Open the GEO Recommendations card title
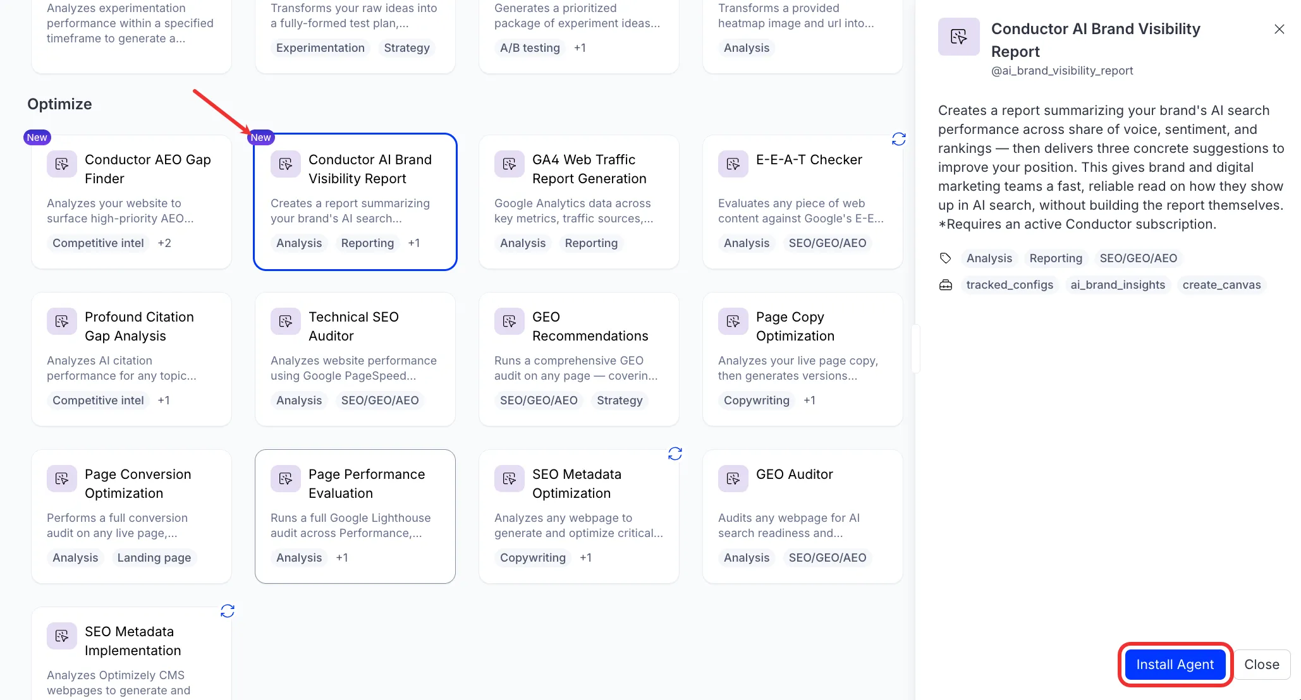Screen dimensions: 1301x700 tap(590, 327)
